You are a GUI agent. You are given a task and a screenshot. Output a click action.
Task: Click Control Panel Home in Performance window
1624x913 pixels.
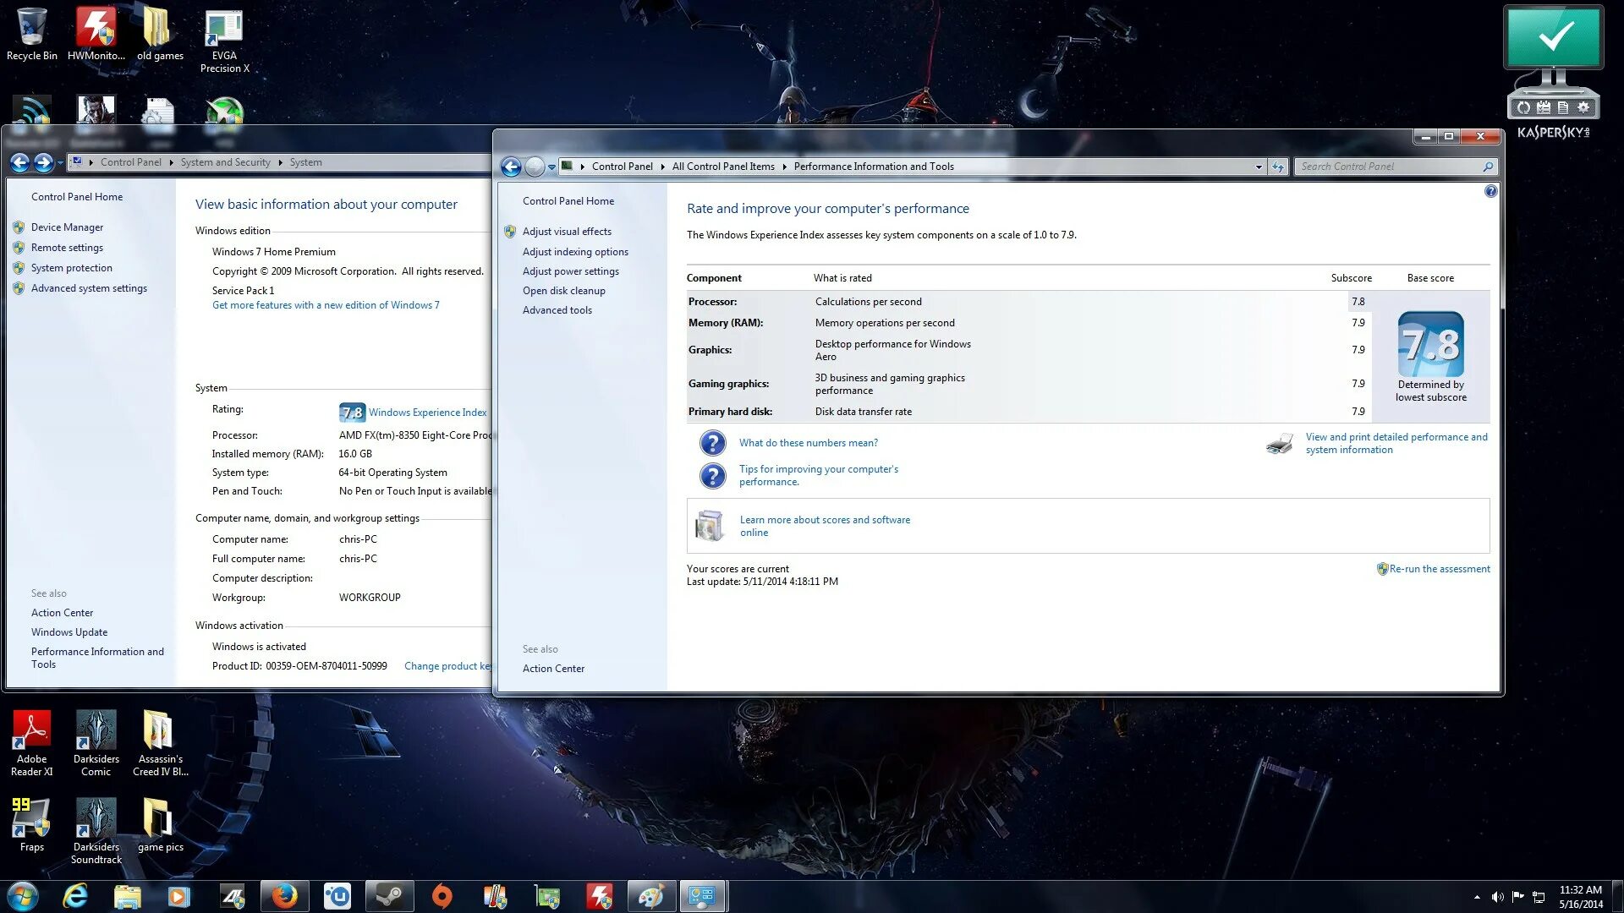[568, 201]
